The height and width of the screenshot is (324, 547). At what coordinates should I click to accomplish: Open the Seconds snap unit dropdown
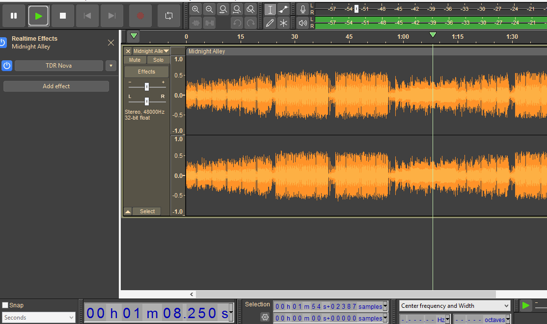38,317
